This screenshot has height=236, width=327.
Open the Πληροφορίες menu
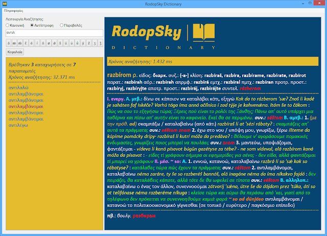click(13, 11)
